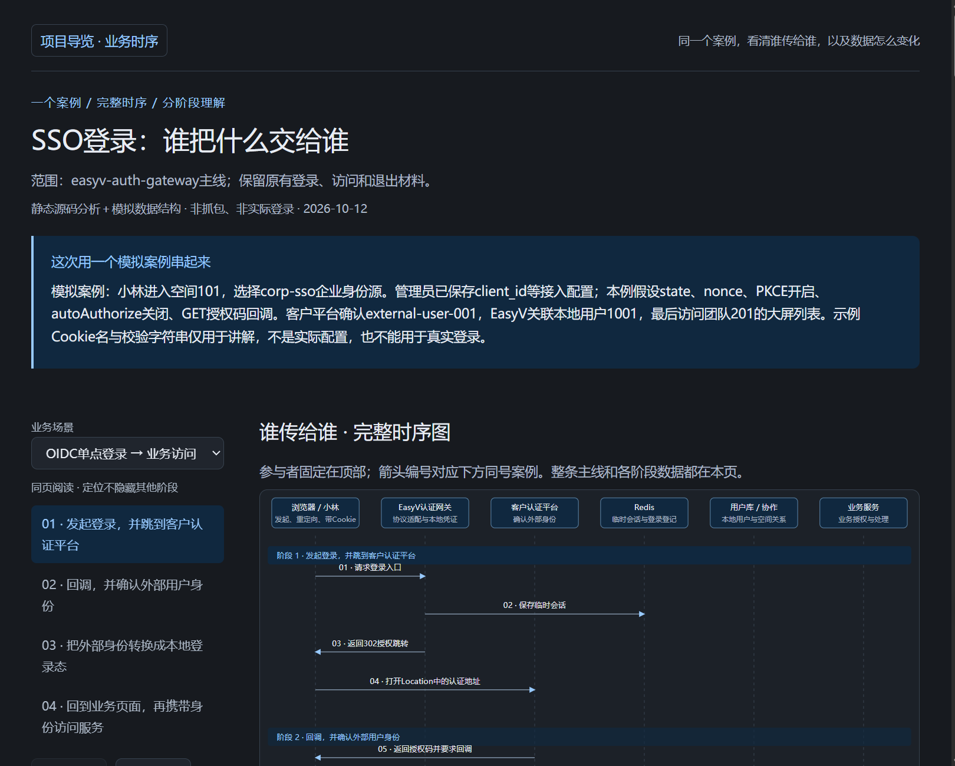Click the Redis participant box

click(644, 513)
